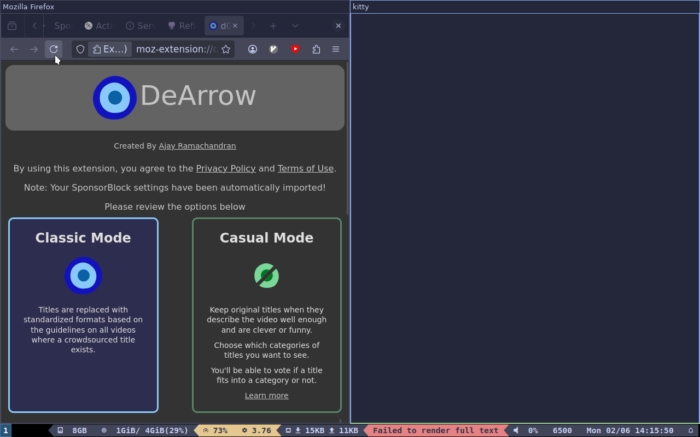Screen dimensions: 700x437
Task: Show tracking protection shield info
Action: 80,49
